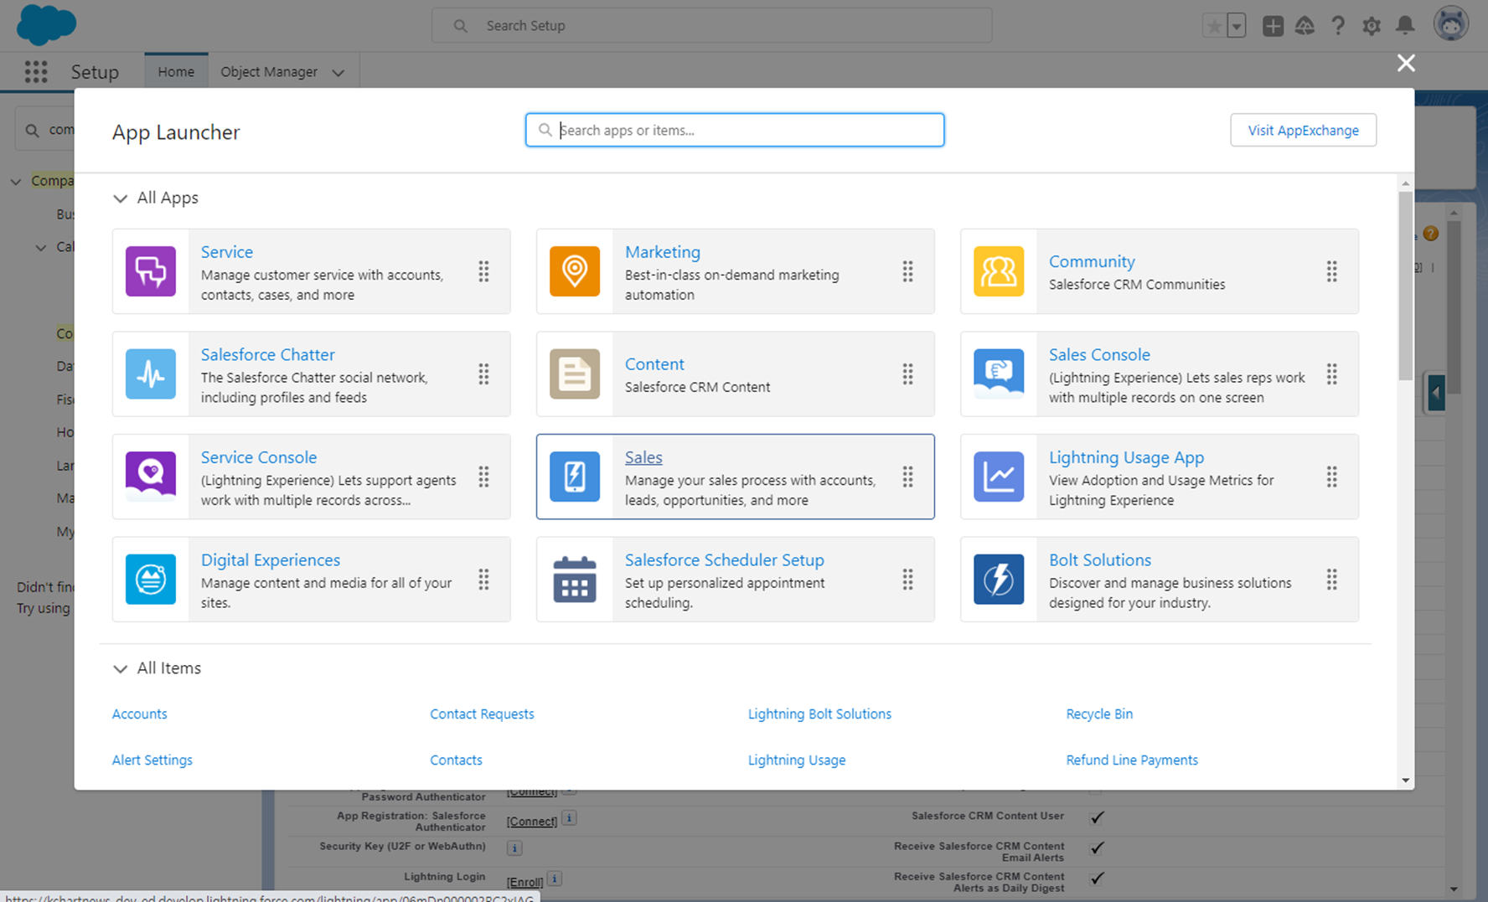Close the App Launcher dialog
The image size is (1488, 902).
pyautogui.click(x=1406, y=63)
